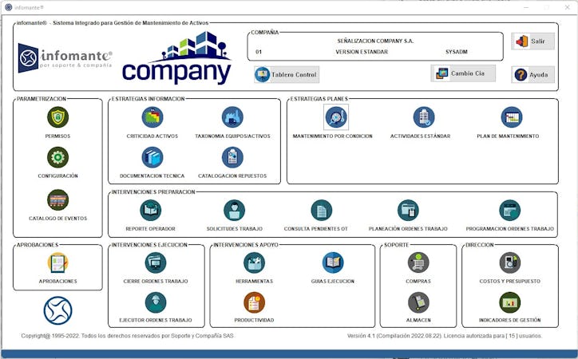Click the Solicitudes Trabajo label
578x359 pixels.
[235, 229]
